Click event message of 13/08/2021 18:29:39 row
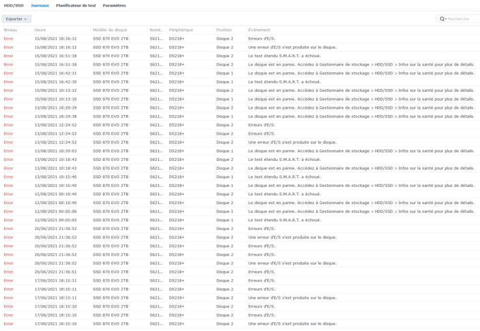 point(361,108)
